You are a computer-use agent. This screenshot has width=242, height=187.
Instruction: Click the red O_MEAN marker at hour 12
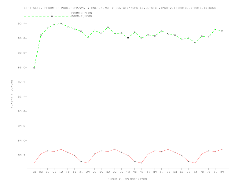(x=61, y=149)
